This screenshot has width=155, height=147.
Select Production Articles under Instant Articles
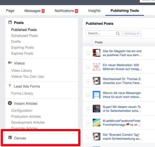(x=26, y=117)
